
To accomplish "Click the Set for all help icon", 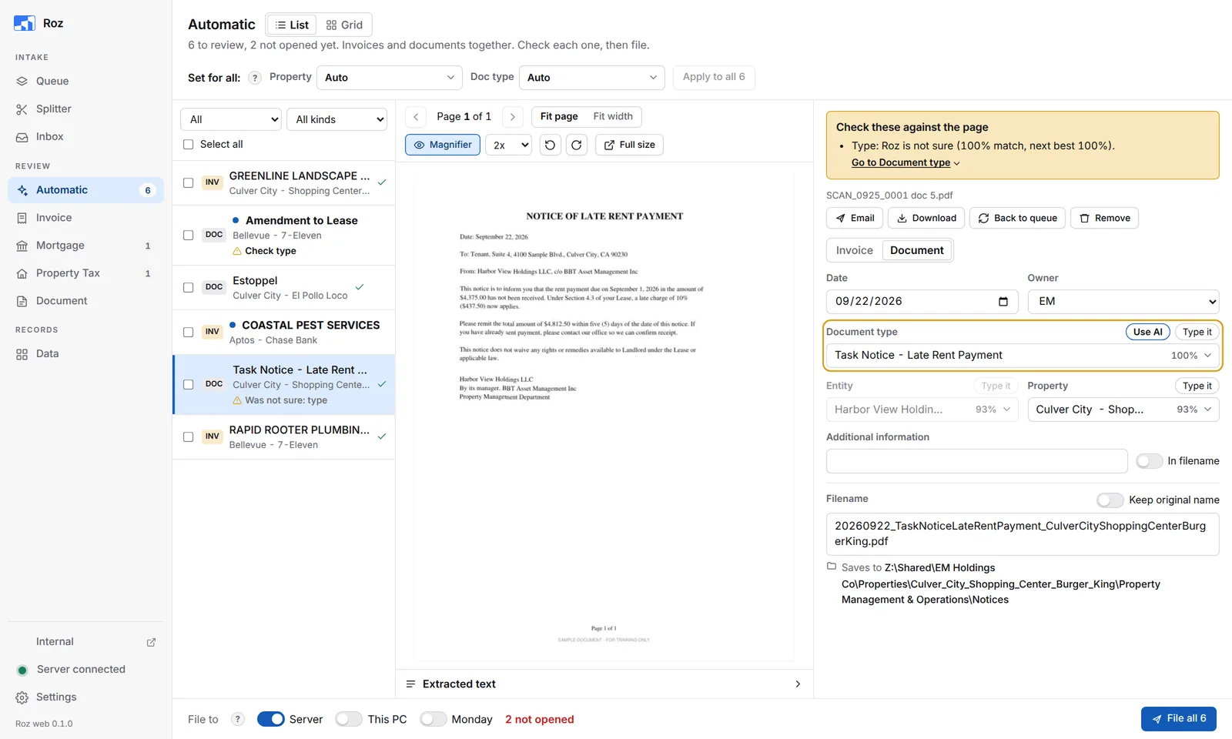I will coord(255,78).
